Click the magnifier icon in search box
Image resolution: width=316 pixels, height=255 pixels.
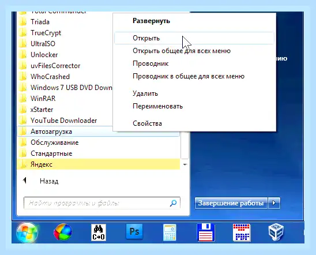tap(174, 203)
